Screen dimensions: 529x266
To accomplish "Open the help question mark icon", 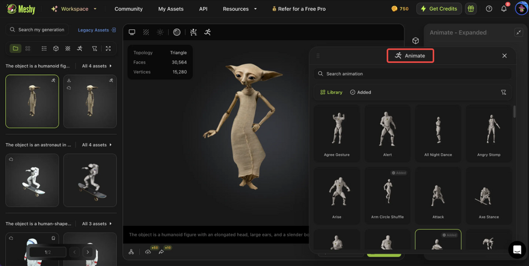I will pyautogui.click(x=489, y=9).
